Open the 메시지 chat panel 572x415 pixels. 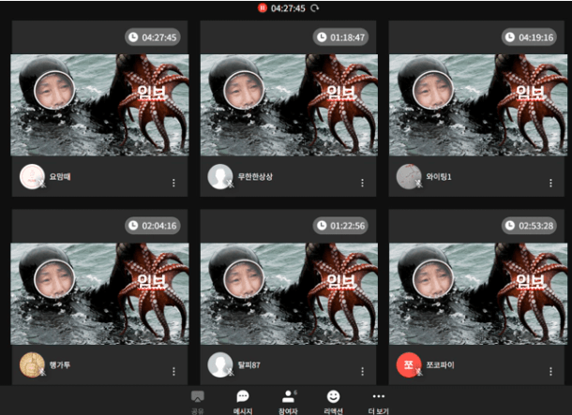243,402
